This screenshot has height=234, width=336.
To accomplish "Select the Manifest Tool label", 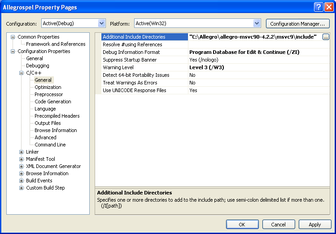I will pyautogui.click(x=40, y=159).
